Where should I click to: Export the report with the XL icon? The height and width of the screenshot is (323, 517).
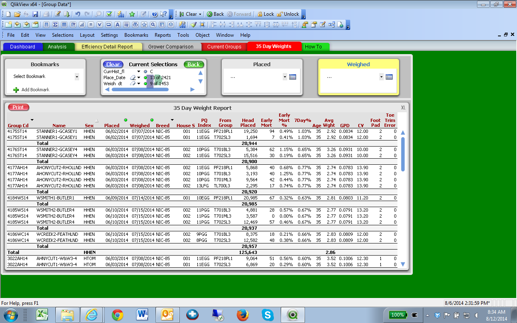coord(403,108)
